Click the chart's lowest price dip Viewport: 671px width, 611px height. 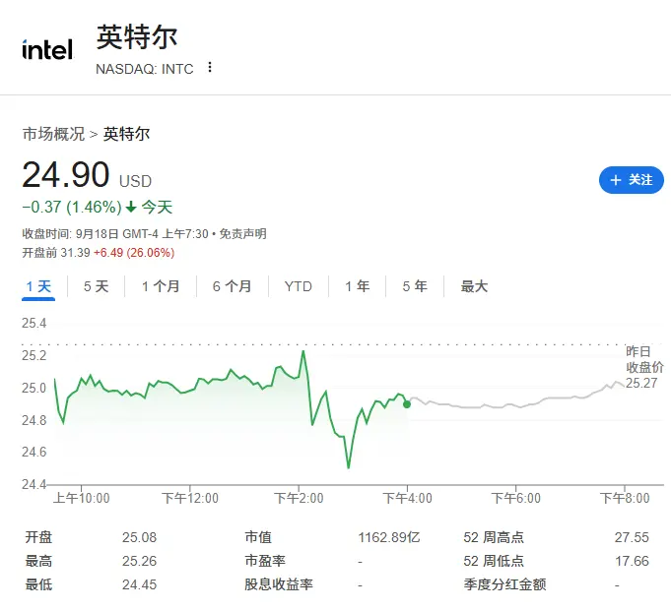[349, 466]
